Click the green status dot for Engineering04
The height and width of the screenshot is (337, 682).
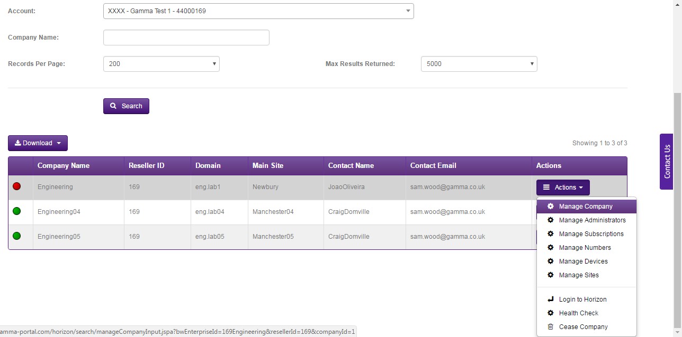pyautogui.click(x=16, y=211)
